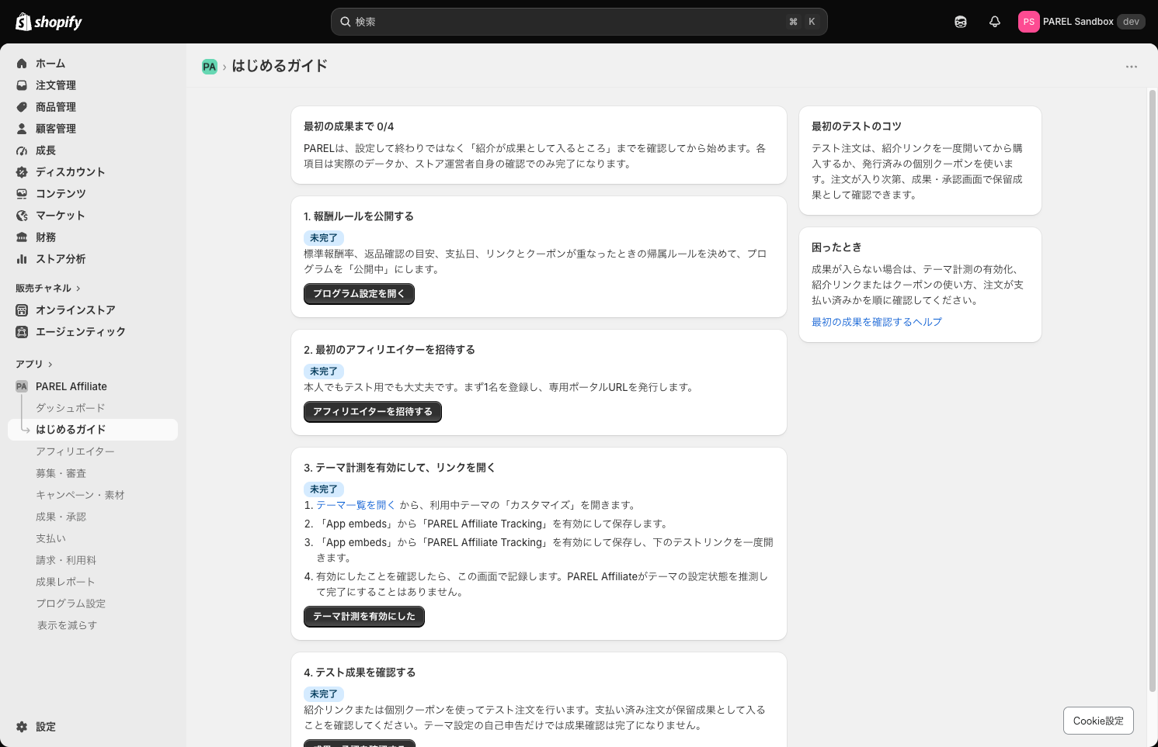Click the プログラム設定を開く button
This screenshot has height=747, width=1158.
coord(359,293)
